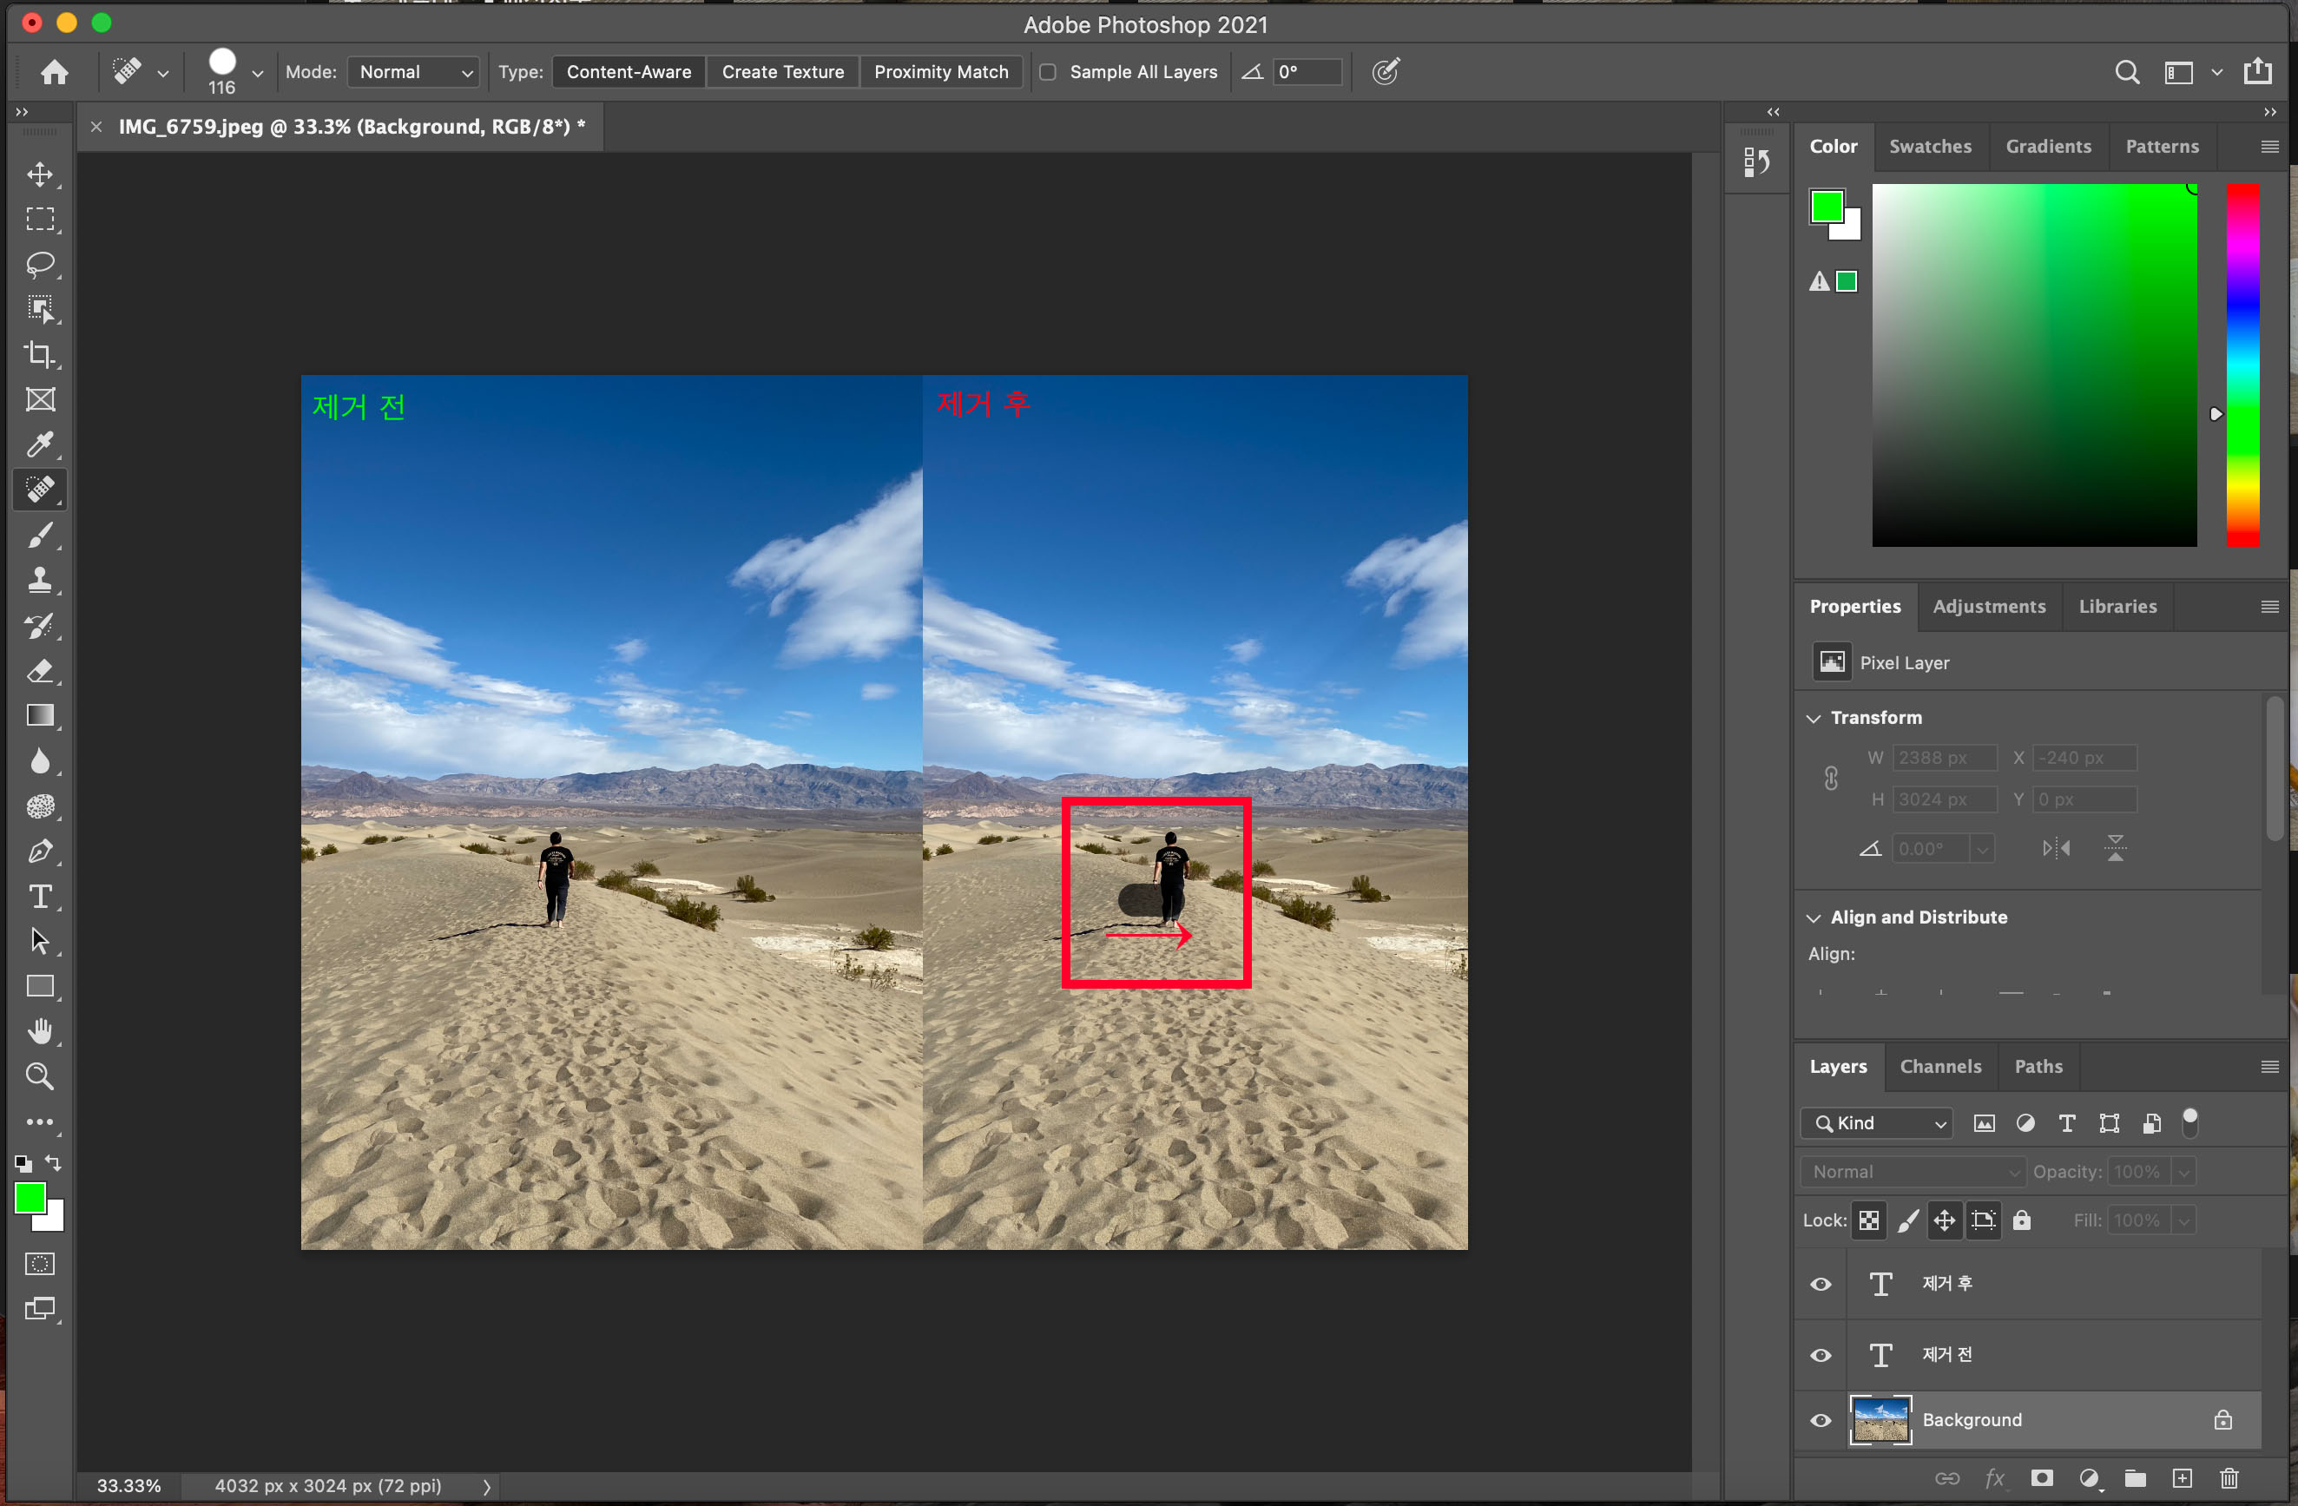Viewport: 2298px width, 1506px height.
Task: Choose Proximity Match type button
Action: (940, 72)
